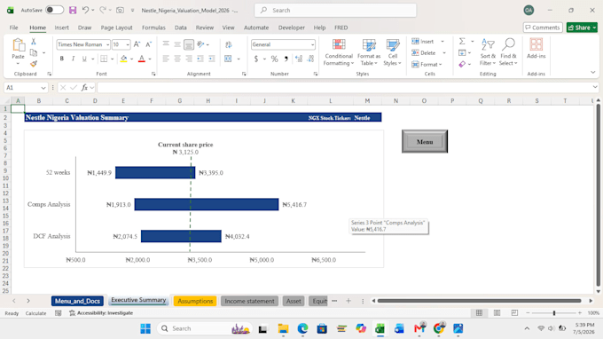Click the Undo arrow icon
Image resolution: width=603 pixels, height=339 pixels.
85,10
